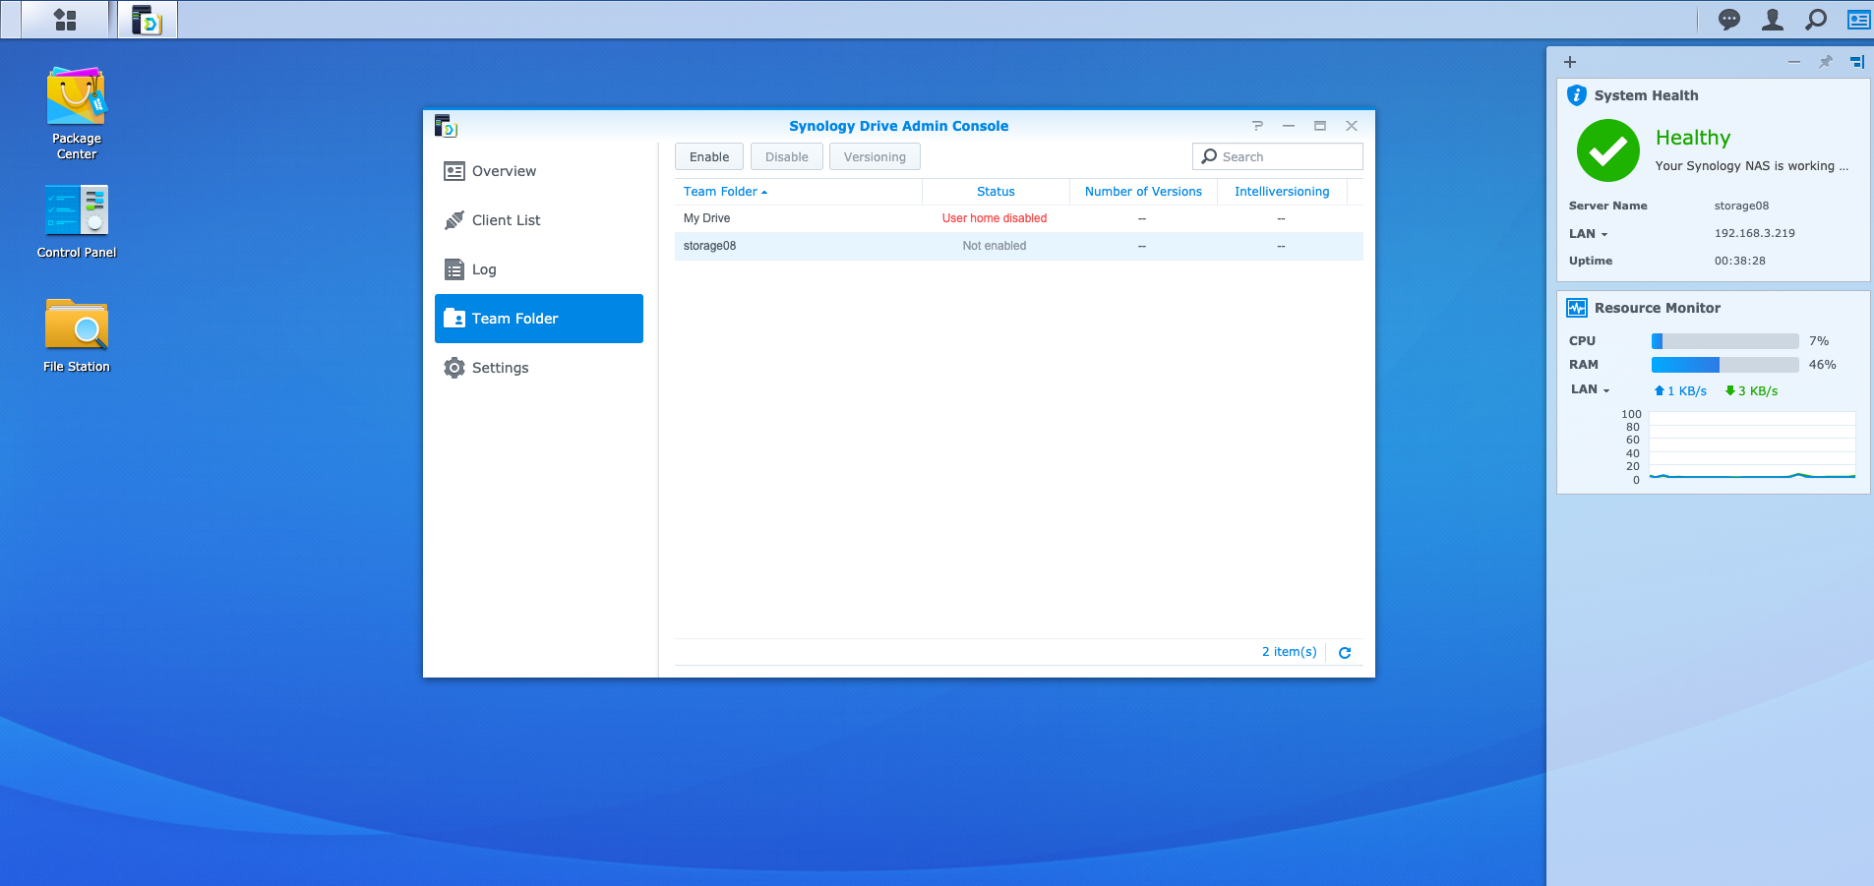1874x886 pixels.
Task: Expand the LAN dropdown under System Health
Action: 1603,234
